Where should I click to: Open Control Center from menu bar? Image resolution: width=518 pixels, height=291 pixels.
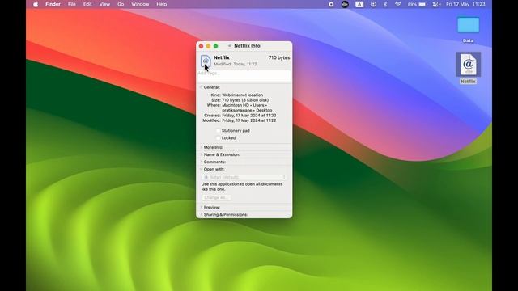click(435, 4)
